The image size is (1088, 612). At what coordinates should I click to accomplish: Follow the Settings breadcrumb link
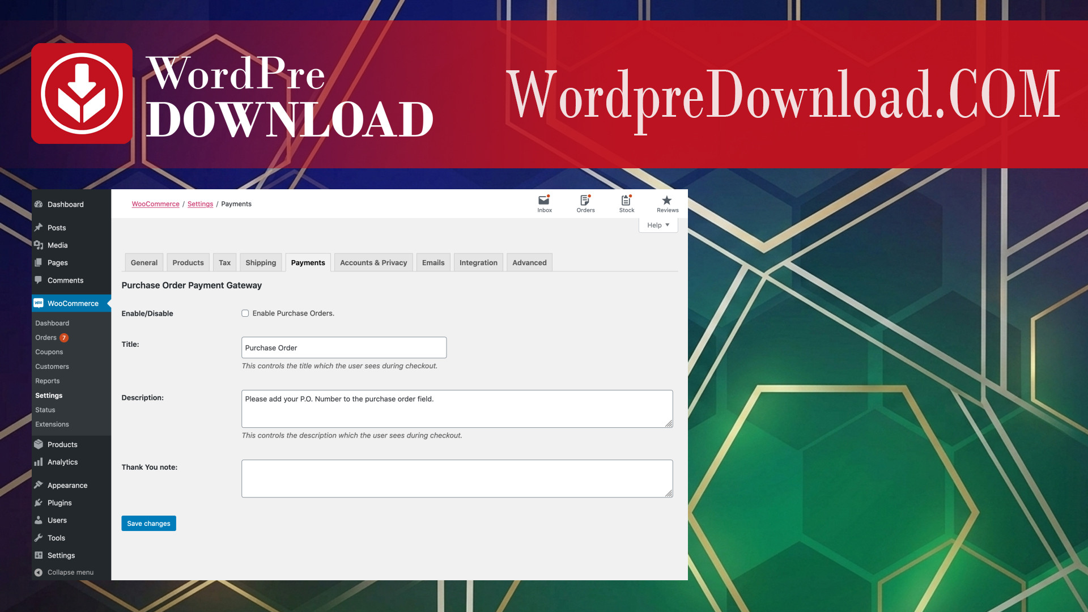tap(200, 204)
